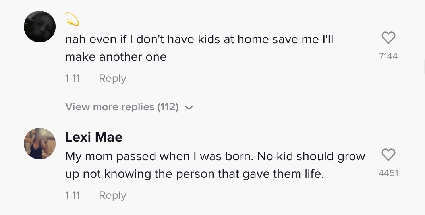Viewport: 425px width, 215px height.
Task: Click the "(112)" replies count
Action: coord(168,107)
